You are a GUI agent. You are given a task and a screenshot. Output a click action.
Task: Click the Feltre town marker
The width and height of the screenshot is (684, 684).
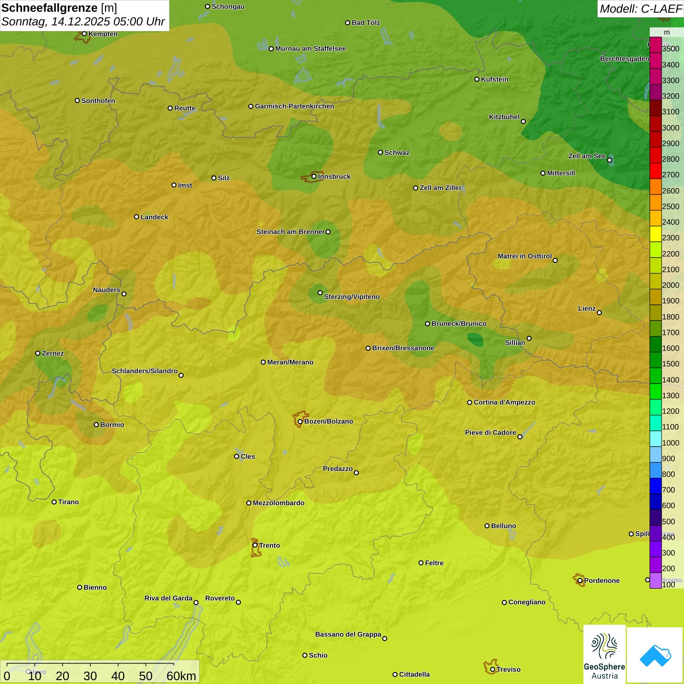(421, 563)
